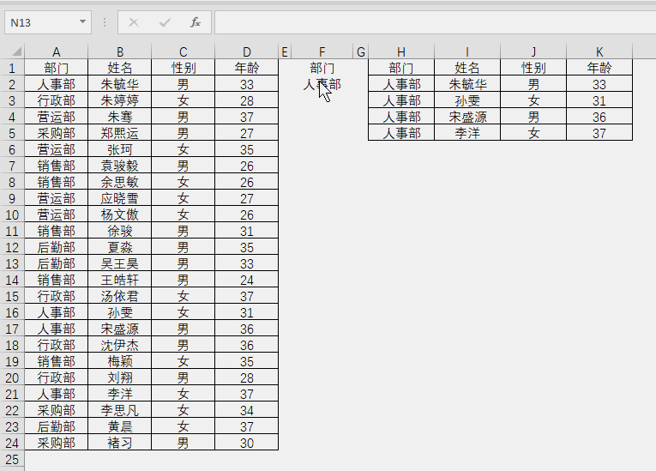Click the Select All corner triangle
656x471 pixels.
pyautogui.click(x=17, y=51)
